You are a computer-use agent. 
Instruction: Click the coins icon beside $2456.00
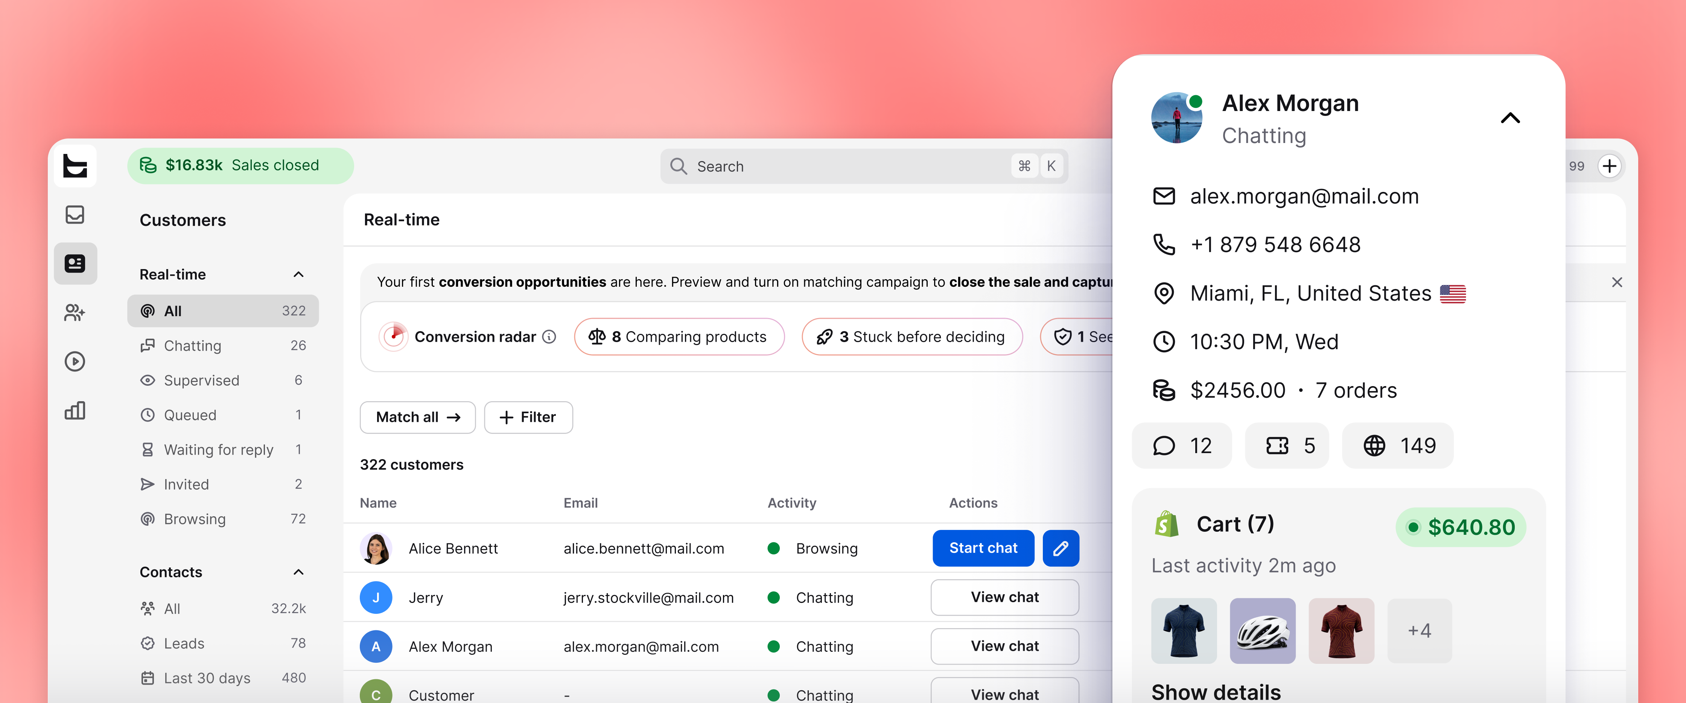[1164, 390]
